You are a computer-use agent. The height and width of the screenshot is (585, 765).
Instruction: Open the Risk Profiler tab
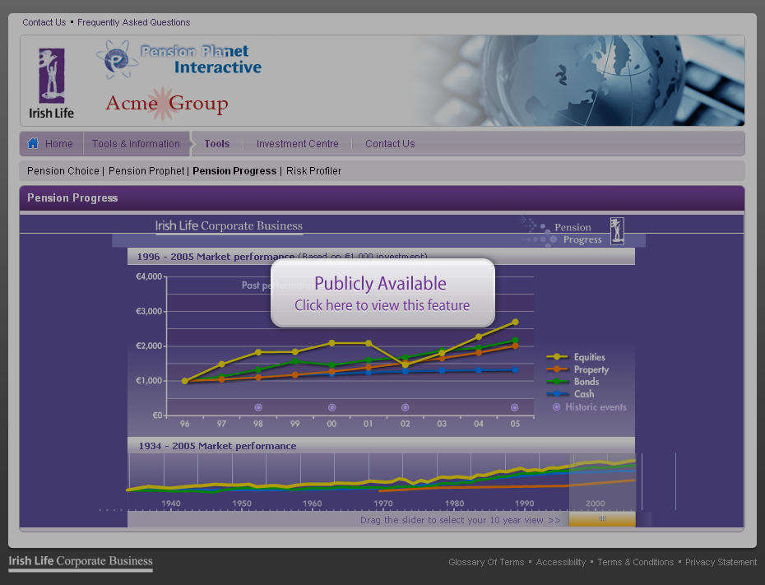click(313, 171)
